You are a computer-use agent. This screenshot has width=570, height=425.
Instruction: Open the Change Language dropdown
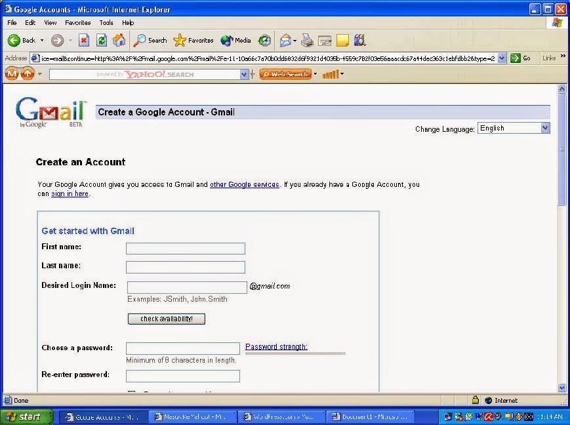coord(514,128)
